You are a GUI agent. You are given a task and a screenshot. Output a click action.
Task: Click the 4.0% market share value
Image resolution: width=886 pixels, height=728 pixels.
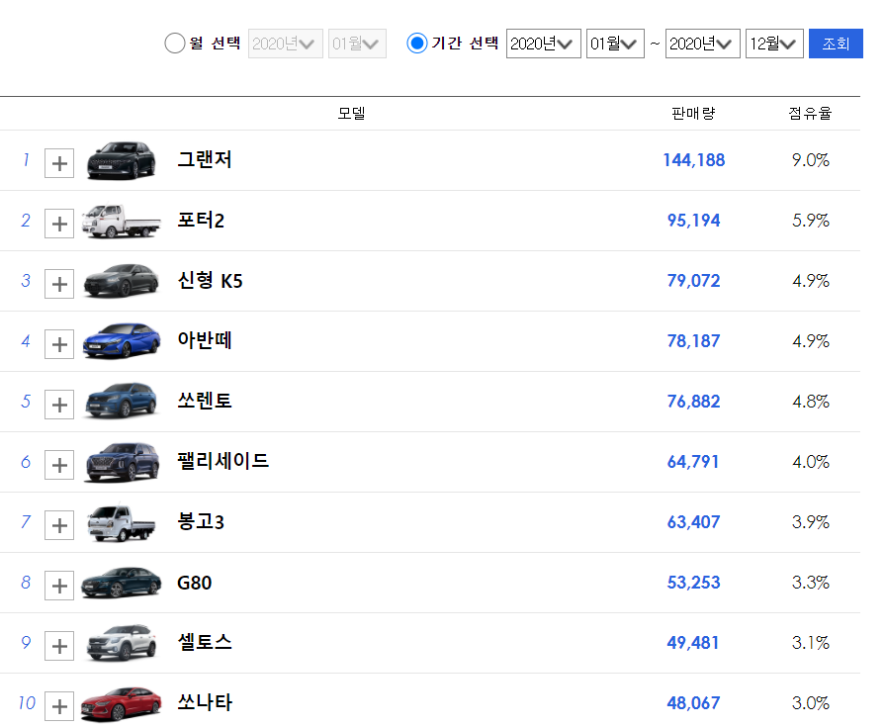(x=811, y=462)
